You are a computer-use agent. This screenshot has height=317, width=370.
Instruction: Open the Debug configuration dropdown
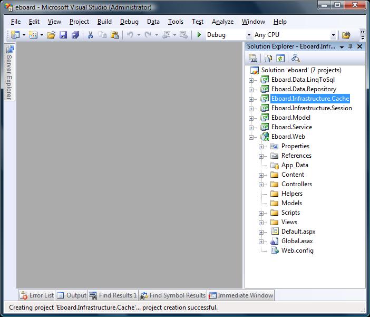[249, 35]
